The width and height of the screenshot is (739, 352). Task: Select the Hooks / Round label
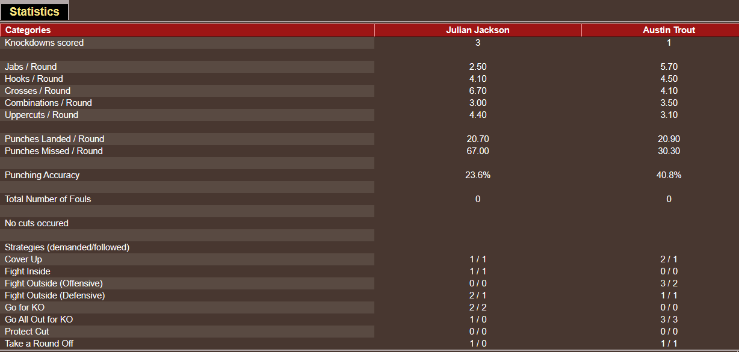(34, 79)
